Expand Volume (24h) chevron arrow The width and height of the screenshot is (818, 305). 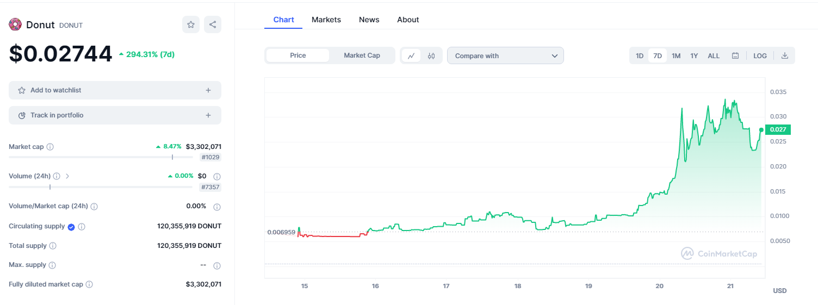[x=67, y=176]
